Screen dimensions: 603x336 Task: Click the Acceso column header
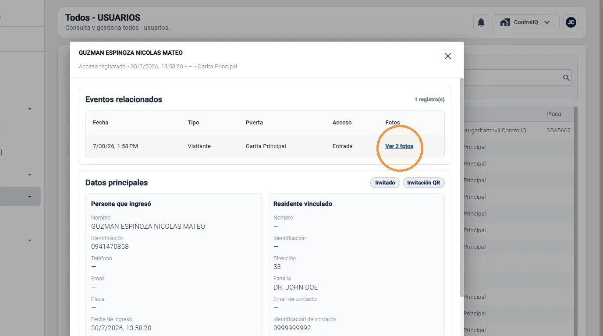[342, 123]
